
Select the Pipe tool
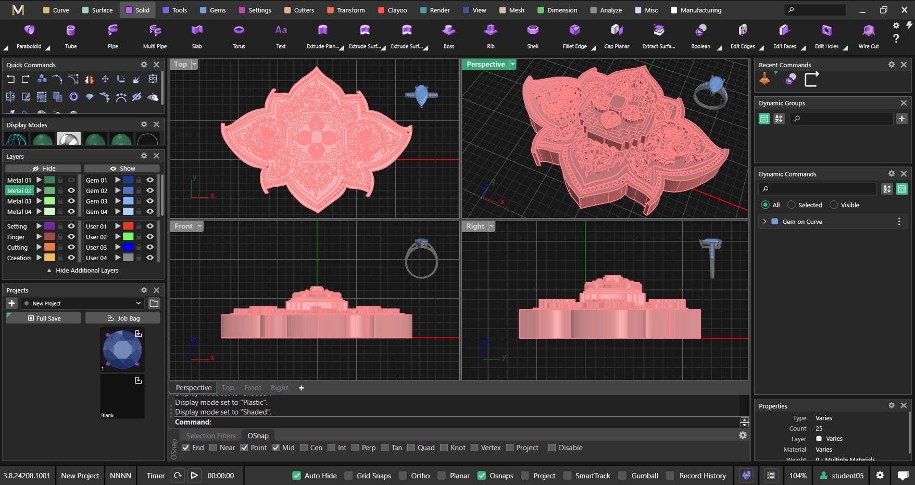[113, 36]
